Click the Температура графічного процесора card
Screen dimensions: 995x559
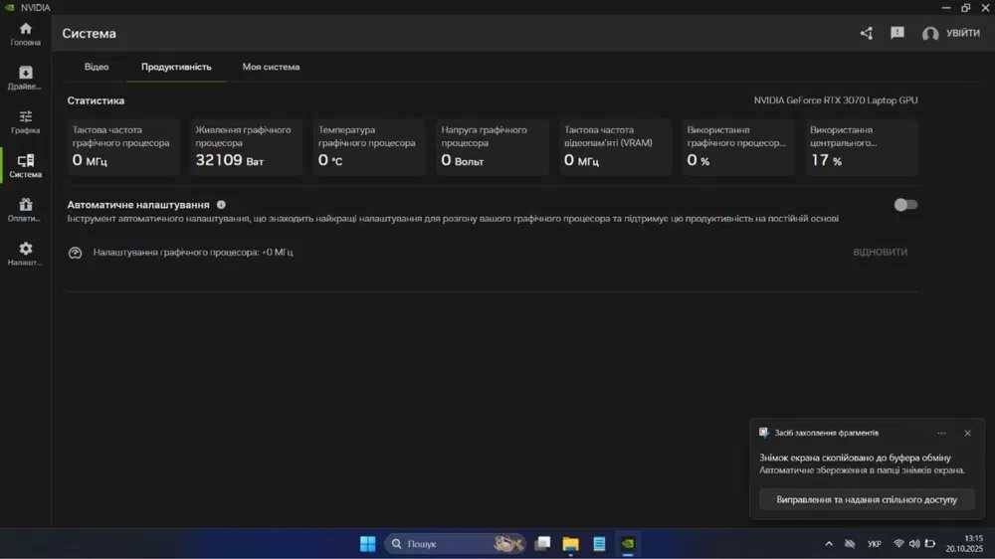pos(369,146)
